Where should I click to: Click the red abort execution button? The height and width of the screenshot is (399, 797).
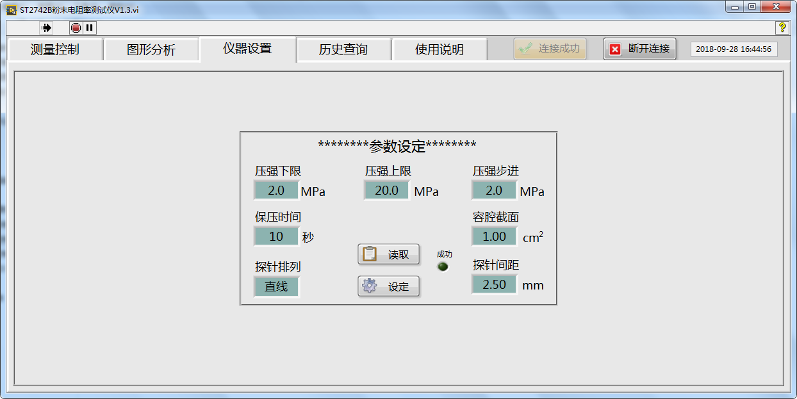coord(76,28)
